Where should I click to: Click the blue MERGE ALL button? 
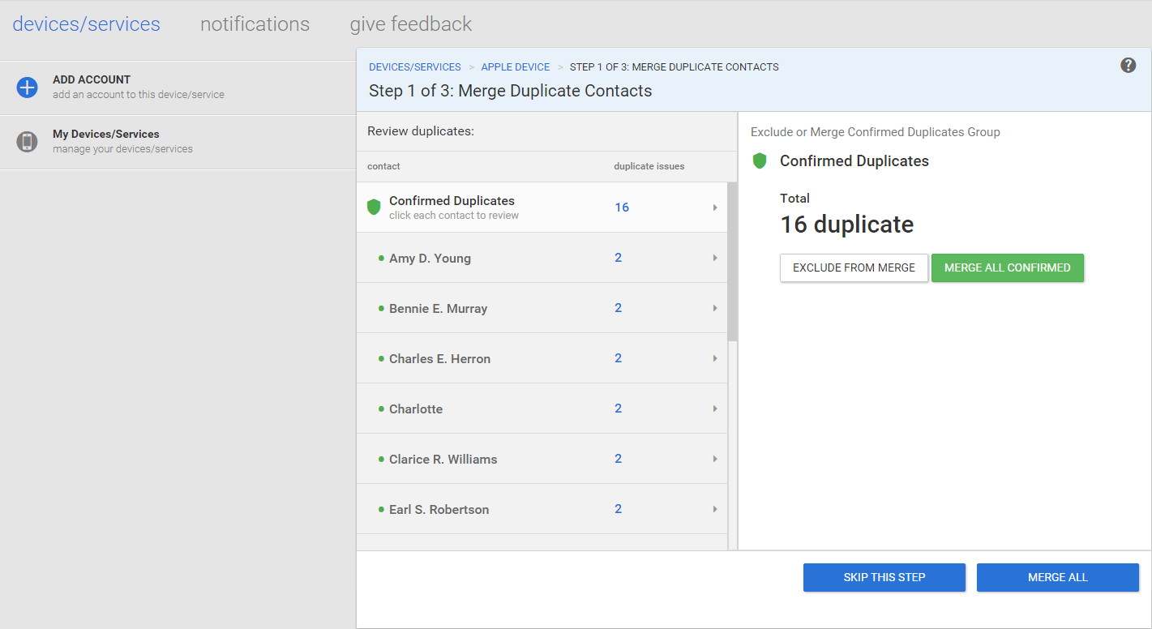tap(1058, 577)
